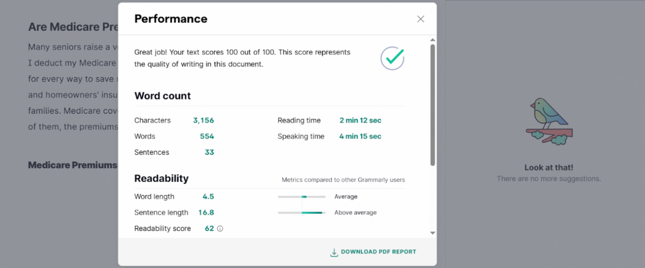645x268 pixels.
Task: Click the Word length average bar
Action: point(302,197)
